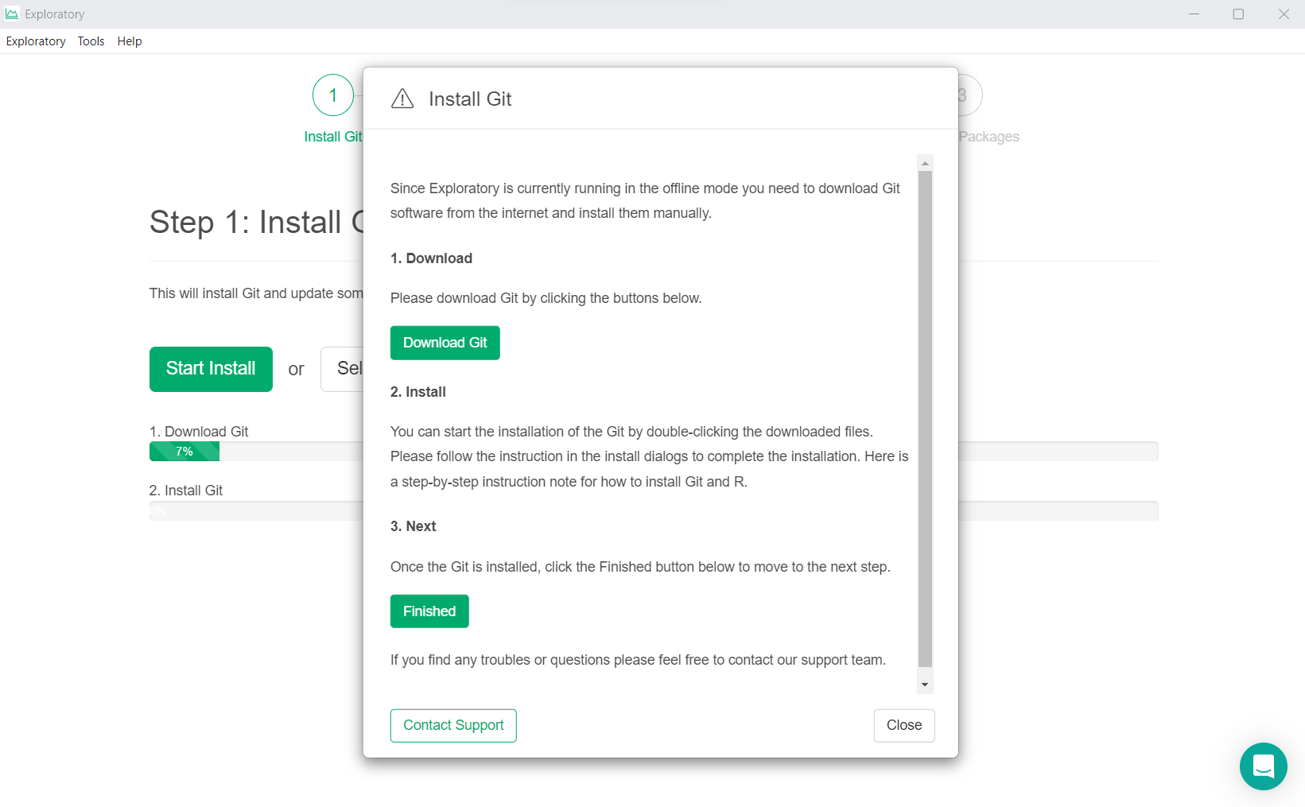Minimize the Exploratory window
This screenshot has width=1305, height=807.
point(1194,14)
